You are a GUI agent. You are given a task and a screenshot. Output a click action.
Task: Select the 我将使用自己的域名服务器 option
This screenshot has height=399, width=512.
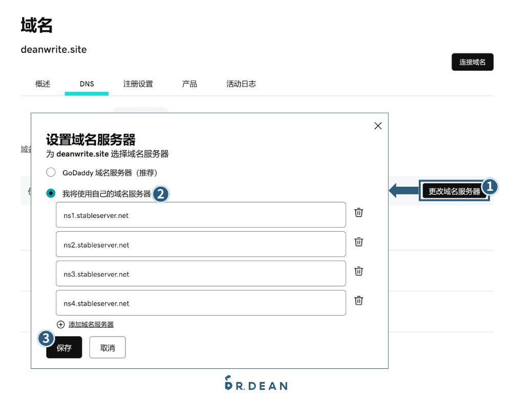click(51, 193)
